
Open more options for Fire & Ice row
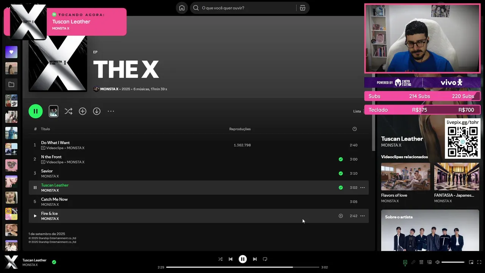[362, 216]
